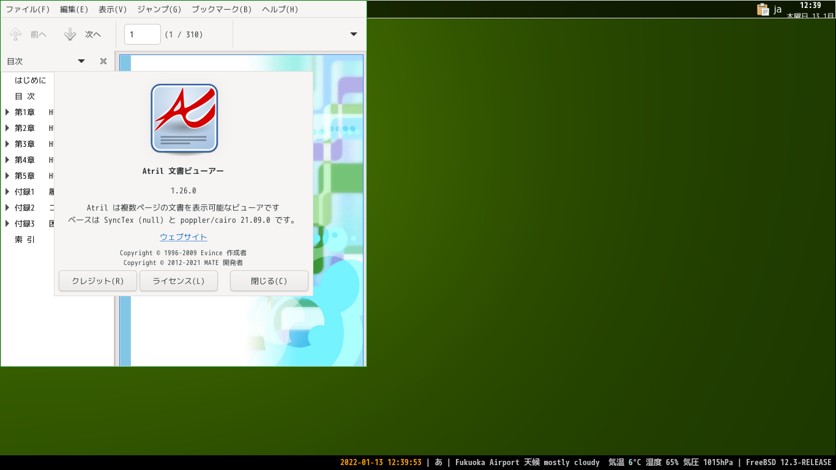
Task: Select the はじめに entry in the index
Action: (x=30, y=80)
